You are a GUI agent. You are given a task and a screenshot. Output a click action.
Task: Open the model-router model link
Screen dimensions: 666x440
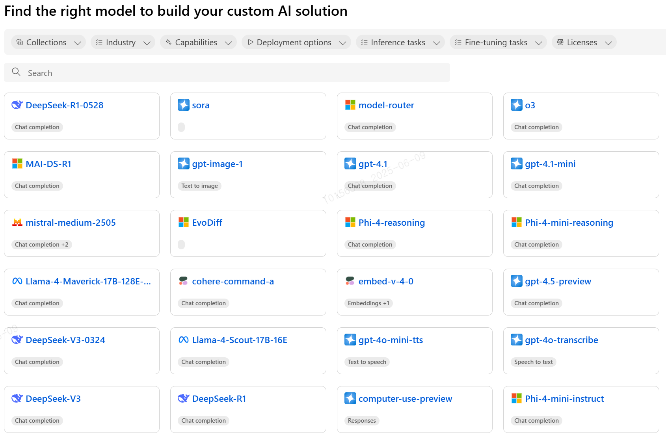tap(386, 105)
